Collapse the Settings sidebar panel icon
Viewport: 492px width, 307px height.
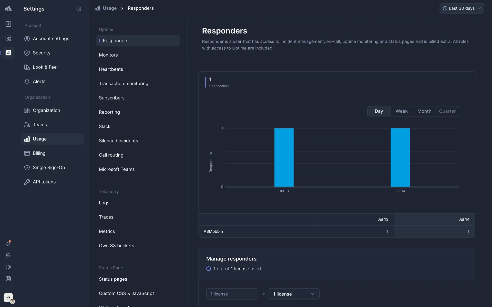pyautogui.click(x=79, y=9)
